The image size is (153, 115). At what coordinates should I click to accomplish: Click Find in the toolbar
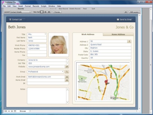(x=85, y=9)
